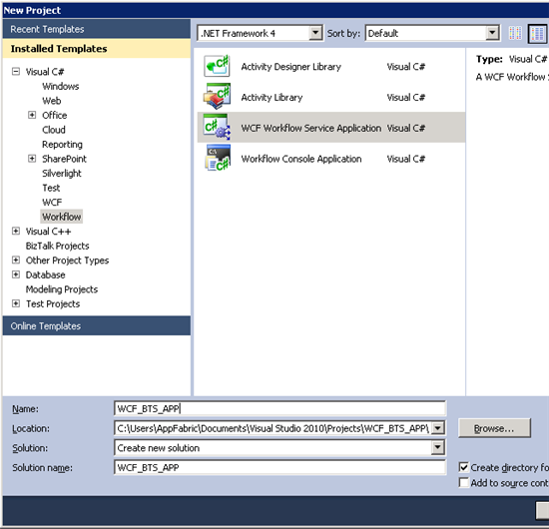Switch to medium icons list view
The image size is (549, 529).
[537, 34]
